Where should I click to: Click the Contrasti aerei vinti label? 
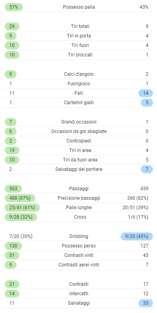pos(79,265)
